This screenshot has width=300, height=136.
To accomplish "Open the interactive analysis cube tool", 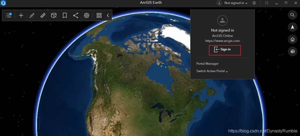I will pos(54,15).
